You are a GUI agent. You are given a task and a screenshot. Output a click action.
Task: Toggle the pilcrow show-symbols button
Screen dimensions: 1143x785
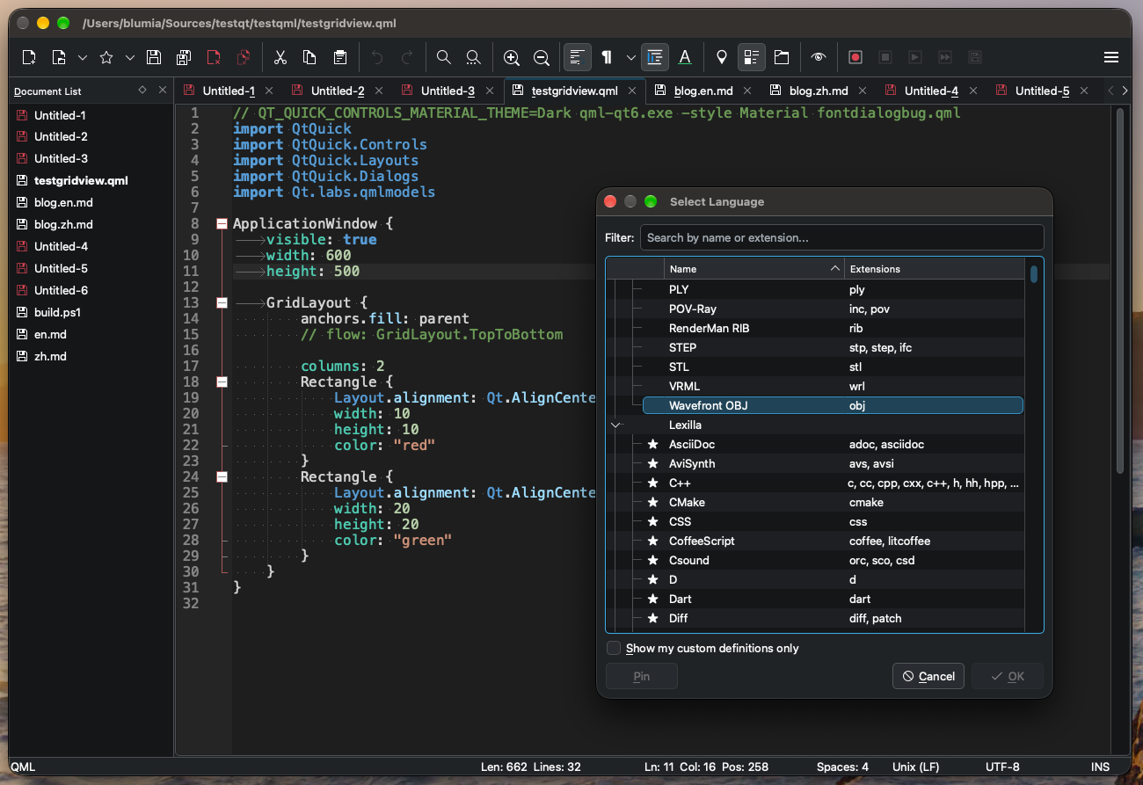pyautogui.click(x=607, y=57)
